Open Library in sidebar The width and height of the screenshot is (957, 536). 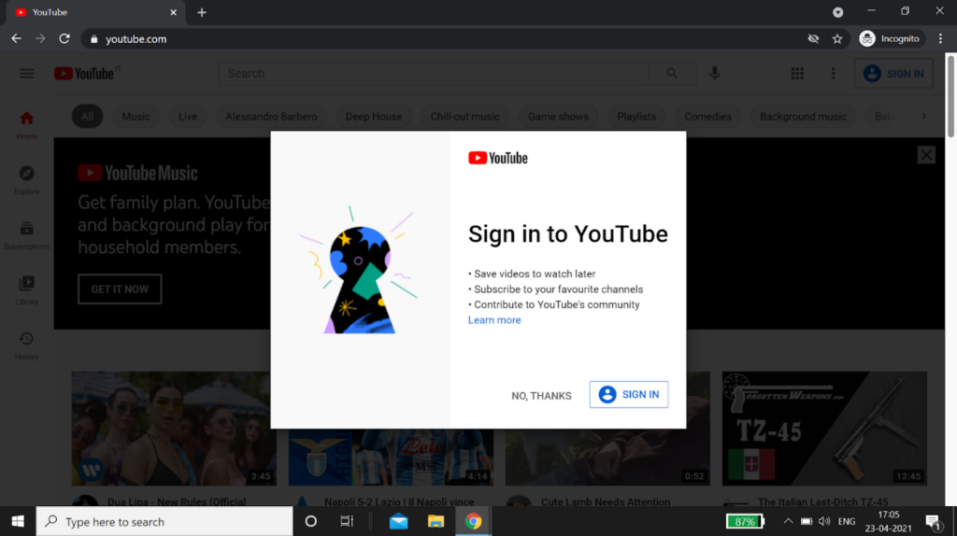point(27,289)
